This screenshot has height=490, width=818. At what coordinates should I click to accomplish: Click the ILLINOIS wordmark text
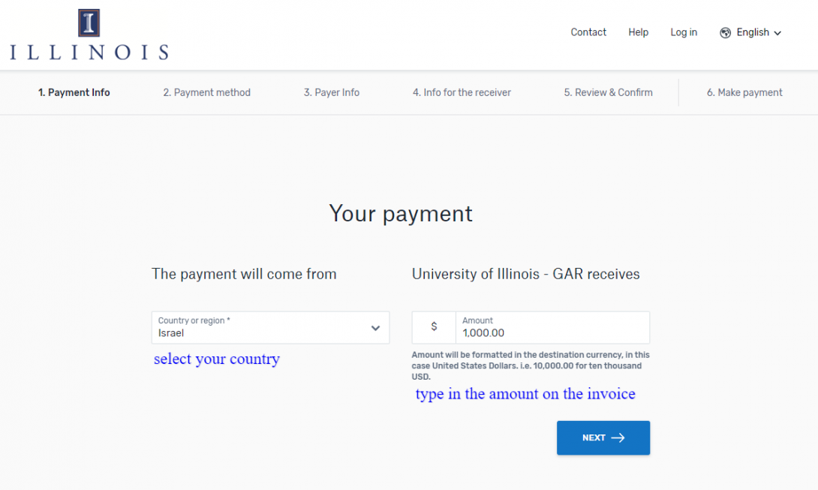[89, 53]
